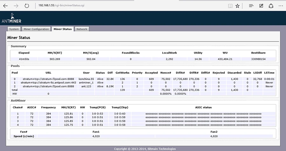Click the share icon in browser toolbar
The width and height of the screenshot is (286, 151).
[x=271, y=6]
